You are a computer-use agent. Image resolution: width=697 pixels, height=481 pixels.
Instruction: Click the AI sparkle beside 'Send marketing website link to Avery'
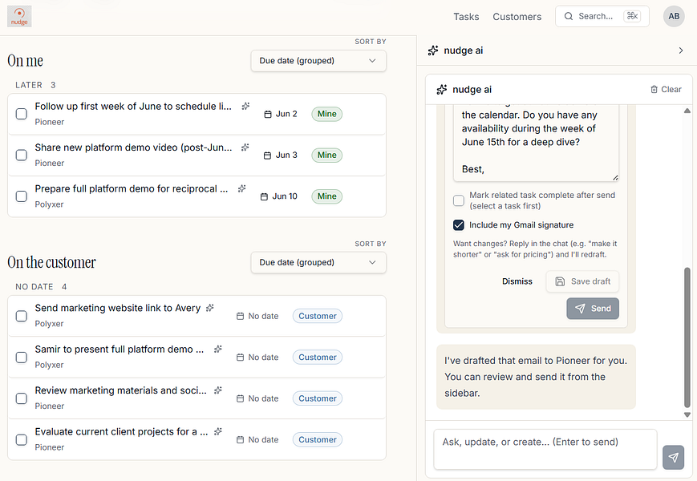[x=210, y=308]
